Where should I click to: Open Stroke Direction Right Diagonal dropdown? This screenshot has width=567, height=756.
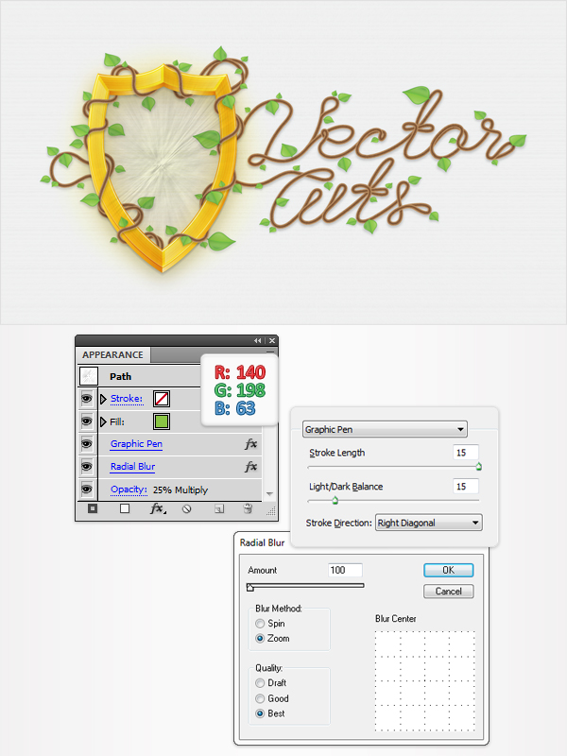coord(429,523)
